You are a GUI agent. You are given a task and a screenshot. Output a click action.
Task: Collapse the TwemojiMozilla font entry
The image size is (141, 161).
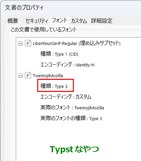point(20,76)
